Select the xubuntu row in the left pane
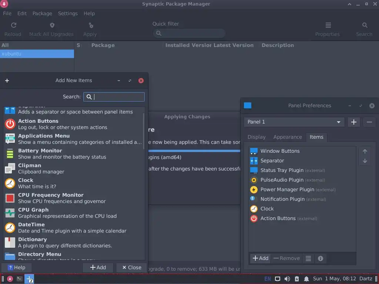Screen dimensions: 379x284 (37, 54)
